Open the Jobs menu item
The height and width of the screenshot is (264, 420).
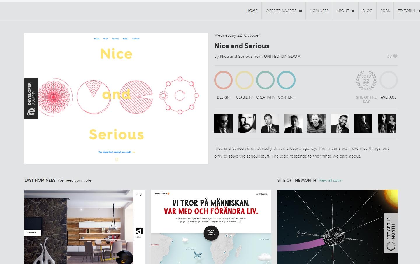tap(385, 11)
